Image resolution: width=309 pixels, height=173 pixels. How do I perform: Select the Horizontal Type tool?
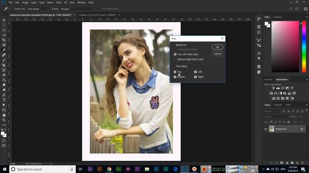pos(4,100)
